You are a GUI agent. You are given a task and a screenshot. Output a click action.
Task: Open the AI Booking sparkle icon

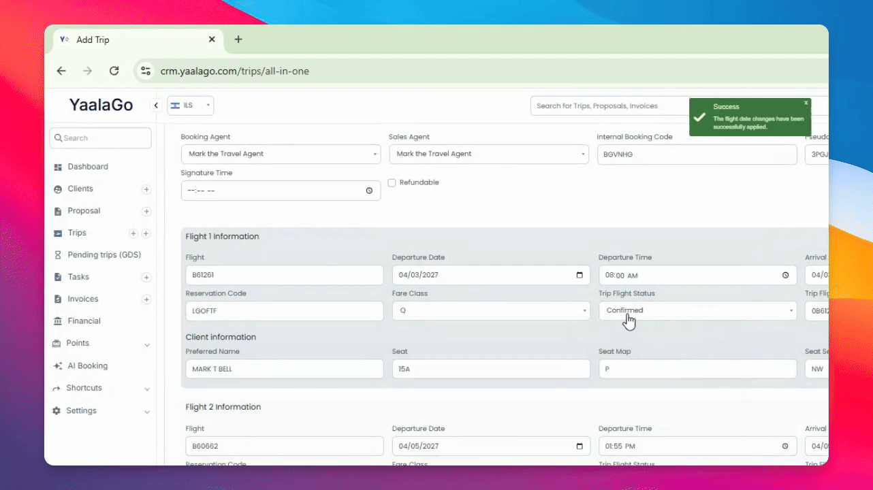coord(58,366)
